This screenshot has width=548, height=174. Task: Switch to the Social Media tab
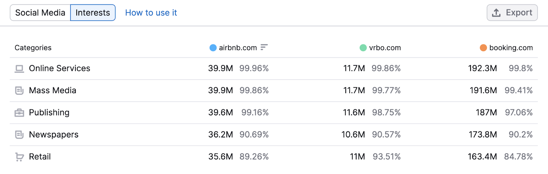click(x=40, y=13)
